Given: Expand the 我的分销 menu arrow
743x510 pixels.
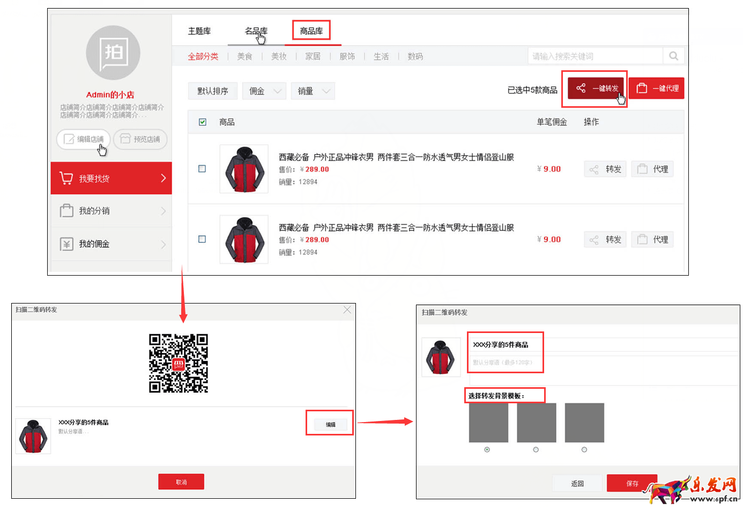Looking at the screenshot, I should pos(164,211).
